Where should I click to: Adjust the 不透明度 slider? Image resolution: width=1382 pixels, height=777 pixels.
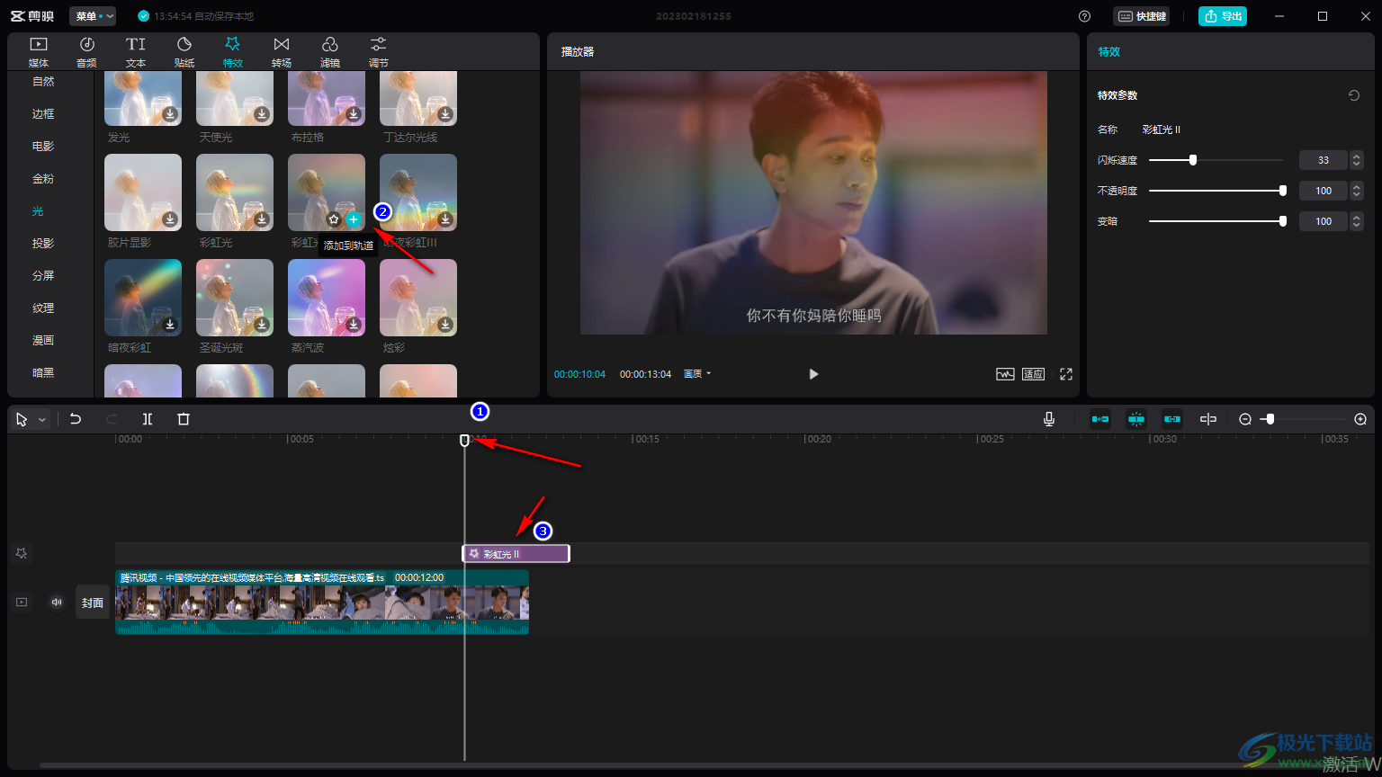1216,191
